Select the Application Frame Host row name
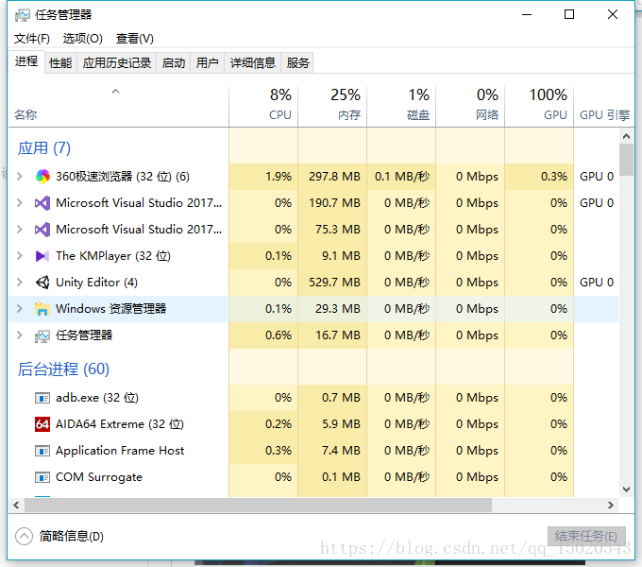This screenshot has height=567, width=642. coord(120,451)
